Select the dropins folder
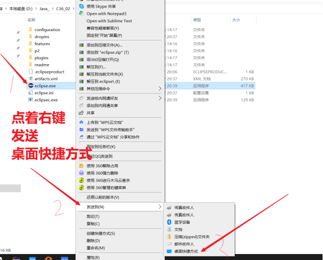Viewport: 323px width, 260px height. [x=42, y=37]
